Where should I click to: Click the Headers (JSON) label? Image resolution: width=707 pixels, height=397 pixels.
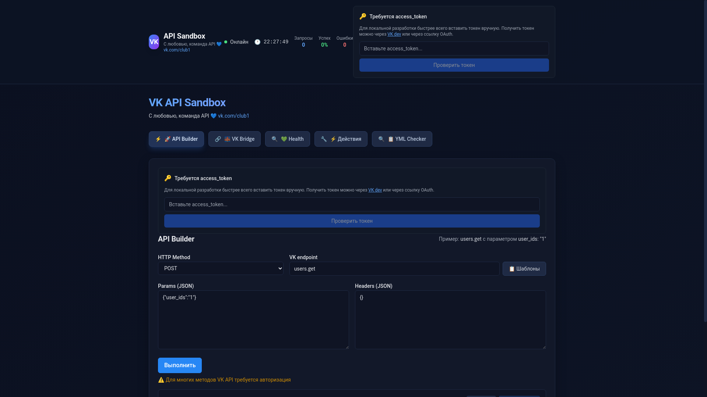pyautogui.click(x=373, y=286)
